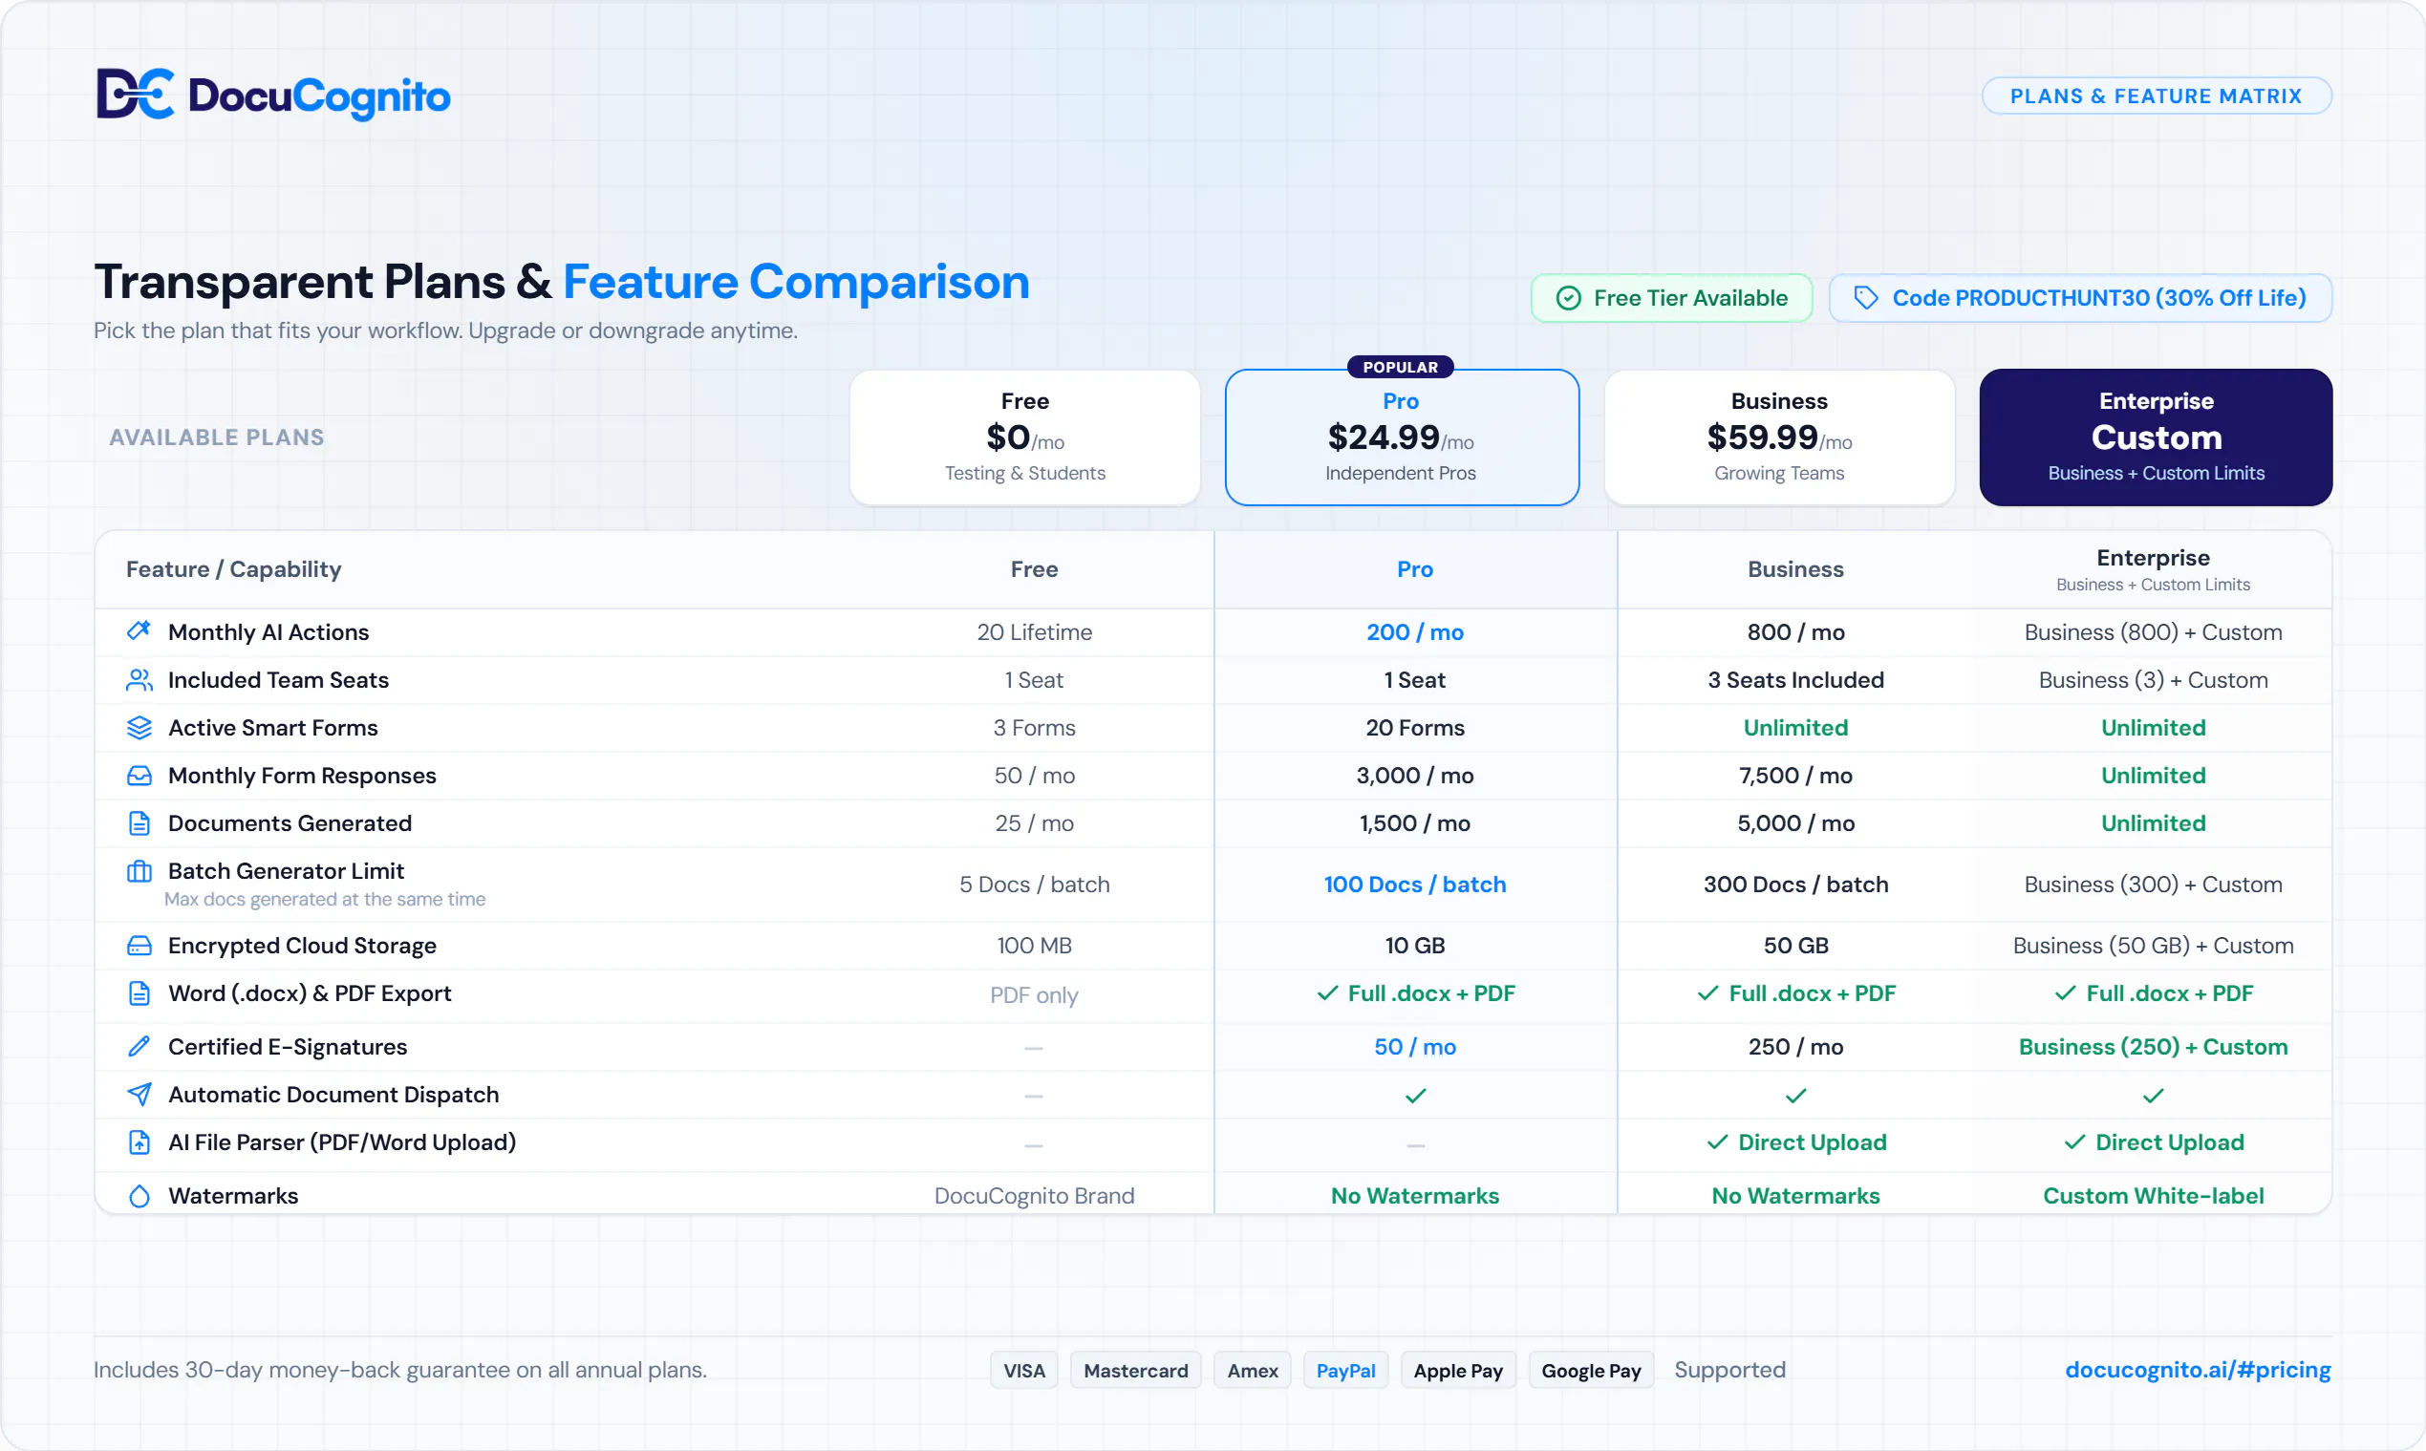Click the Mastercard payment chip
Image resolution: width=2426 pixels, height=1451 pixels.
click(x=1135, y=1371)
